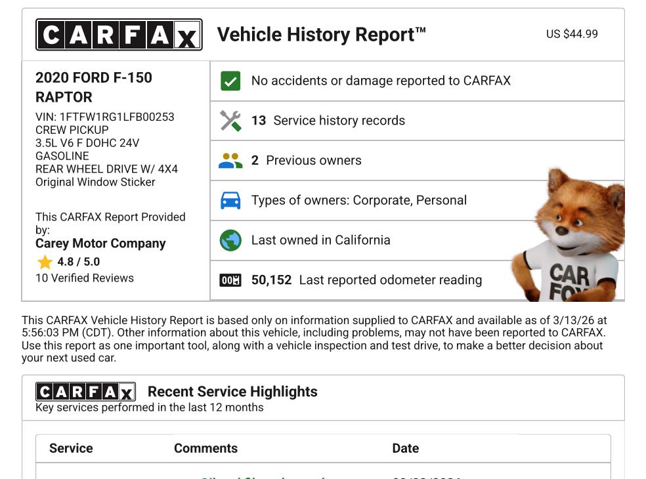Click the wrench and screwdriver service icon
Screen dimensions: 646x479
[x=230, y=121]
